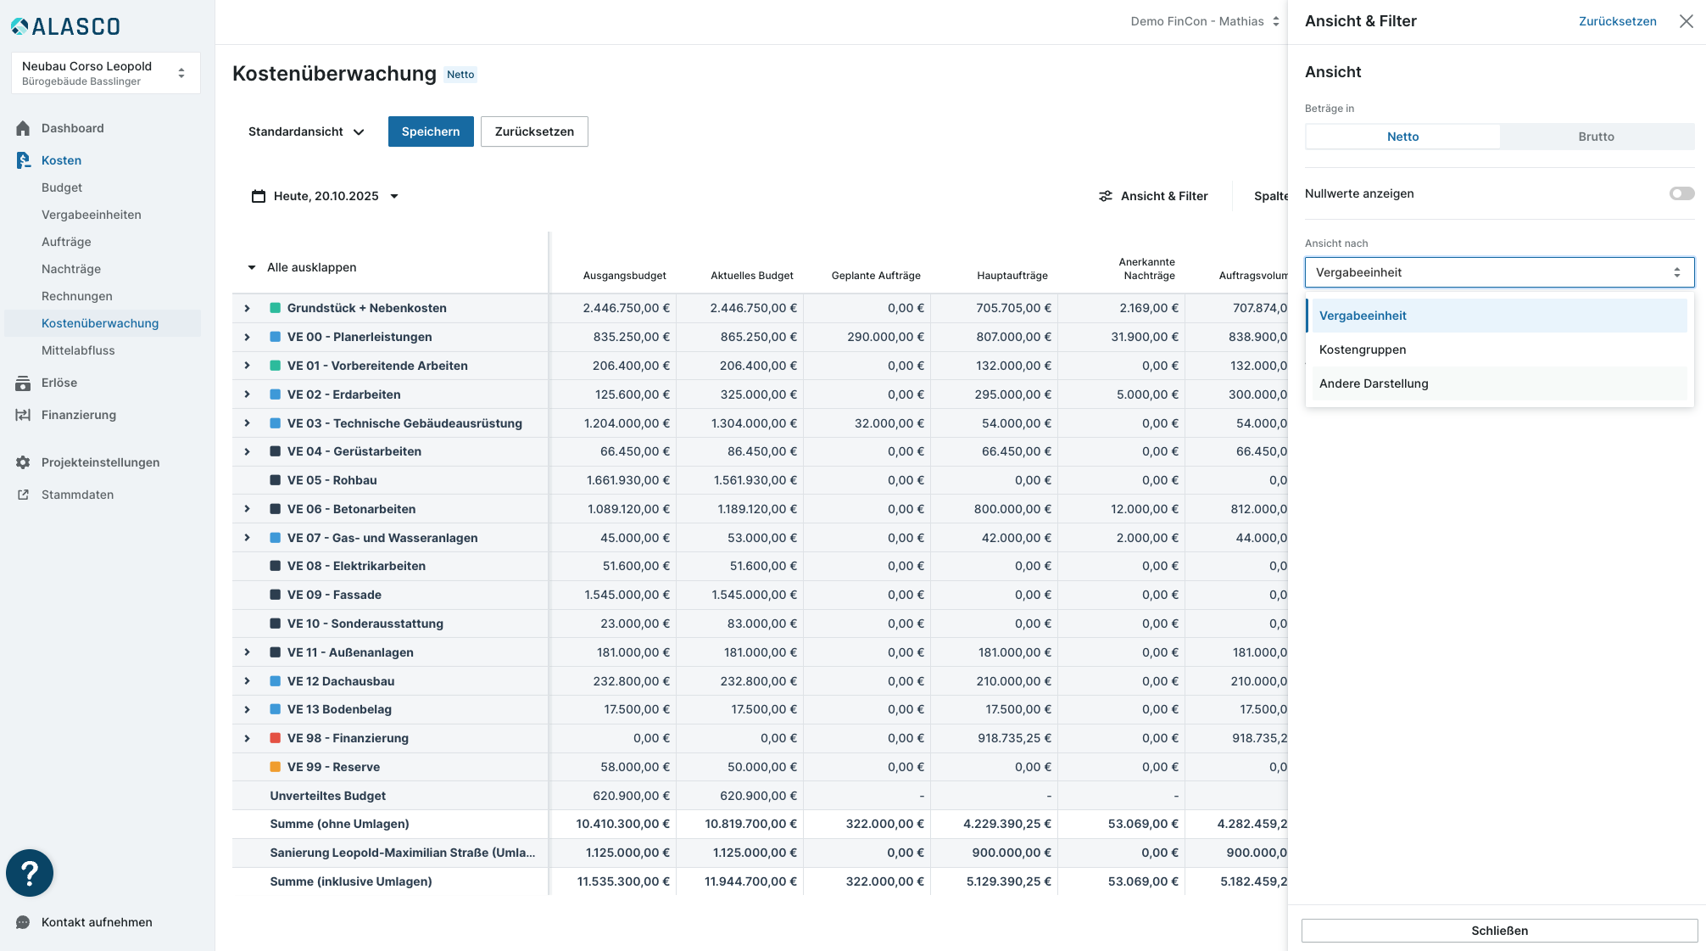Open Projekteinstellungen via gear icon

pos(23,462)
